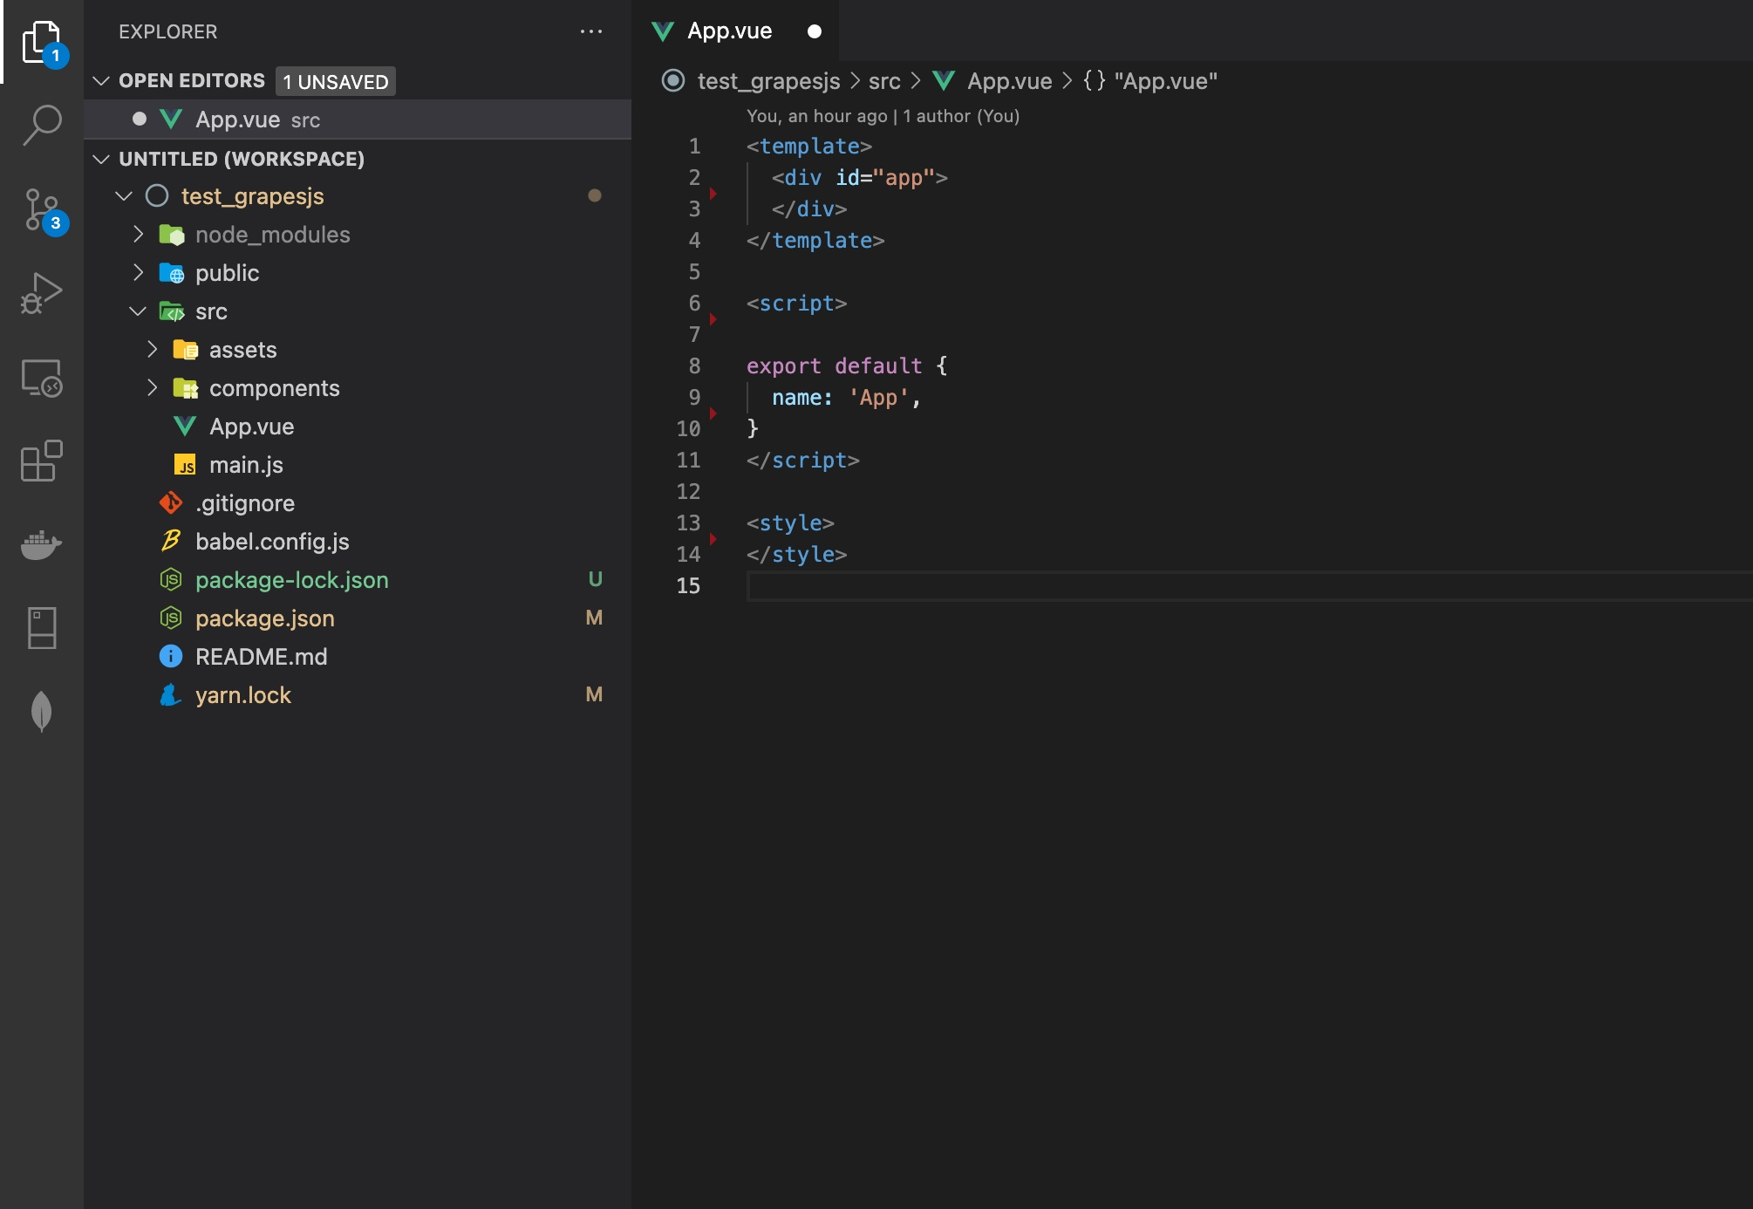Collapse the test_grapesjs root folder

click(x=124, y=196)
